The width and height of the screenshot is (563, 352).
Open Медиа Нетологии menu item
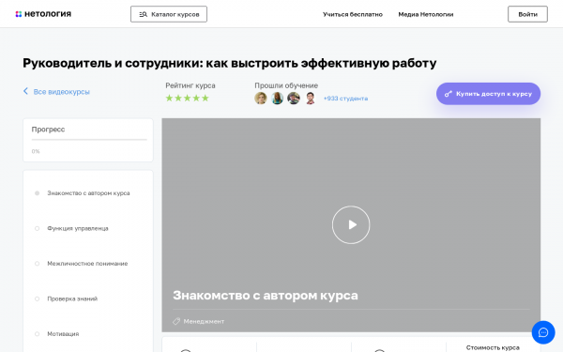pyautogui.click(x=425, y=14)
